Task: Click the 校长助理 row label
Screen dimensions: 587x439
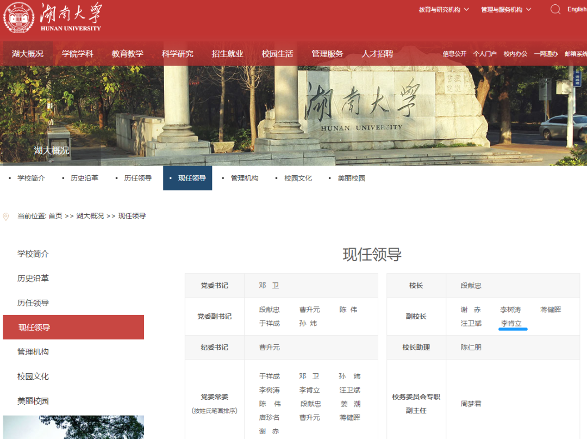Action: [x=416, y=348]
